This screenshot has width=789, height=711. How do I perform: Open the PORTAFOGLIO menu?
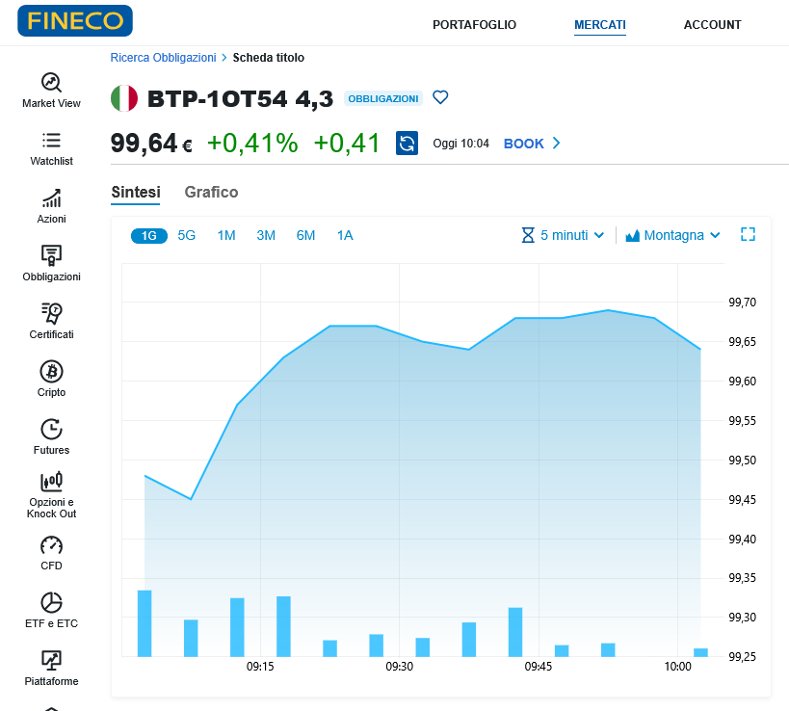pyautogui.click(x=474, y=25)
